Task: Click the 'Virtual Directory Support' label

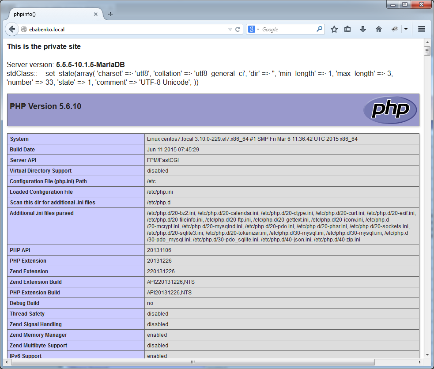Action: click(41, 171)
